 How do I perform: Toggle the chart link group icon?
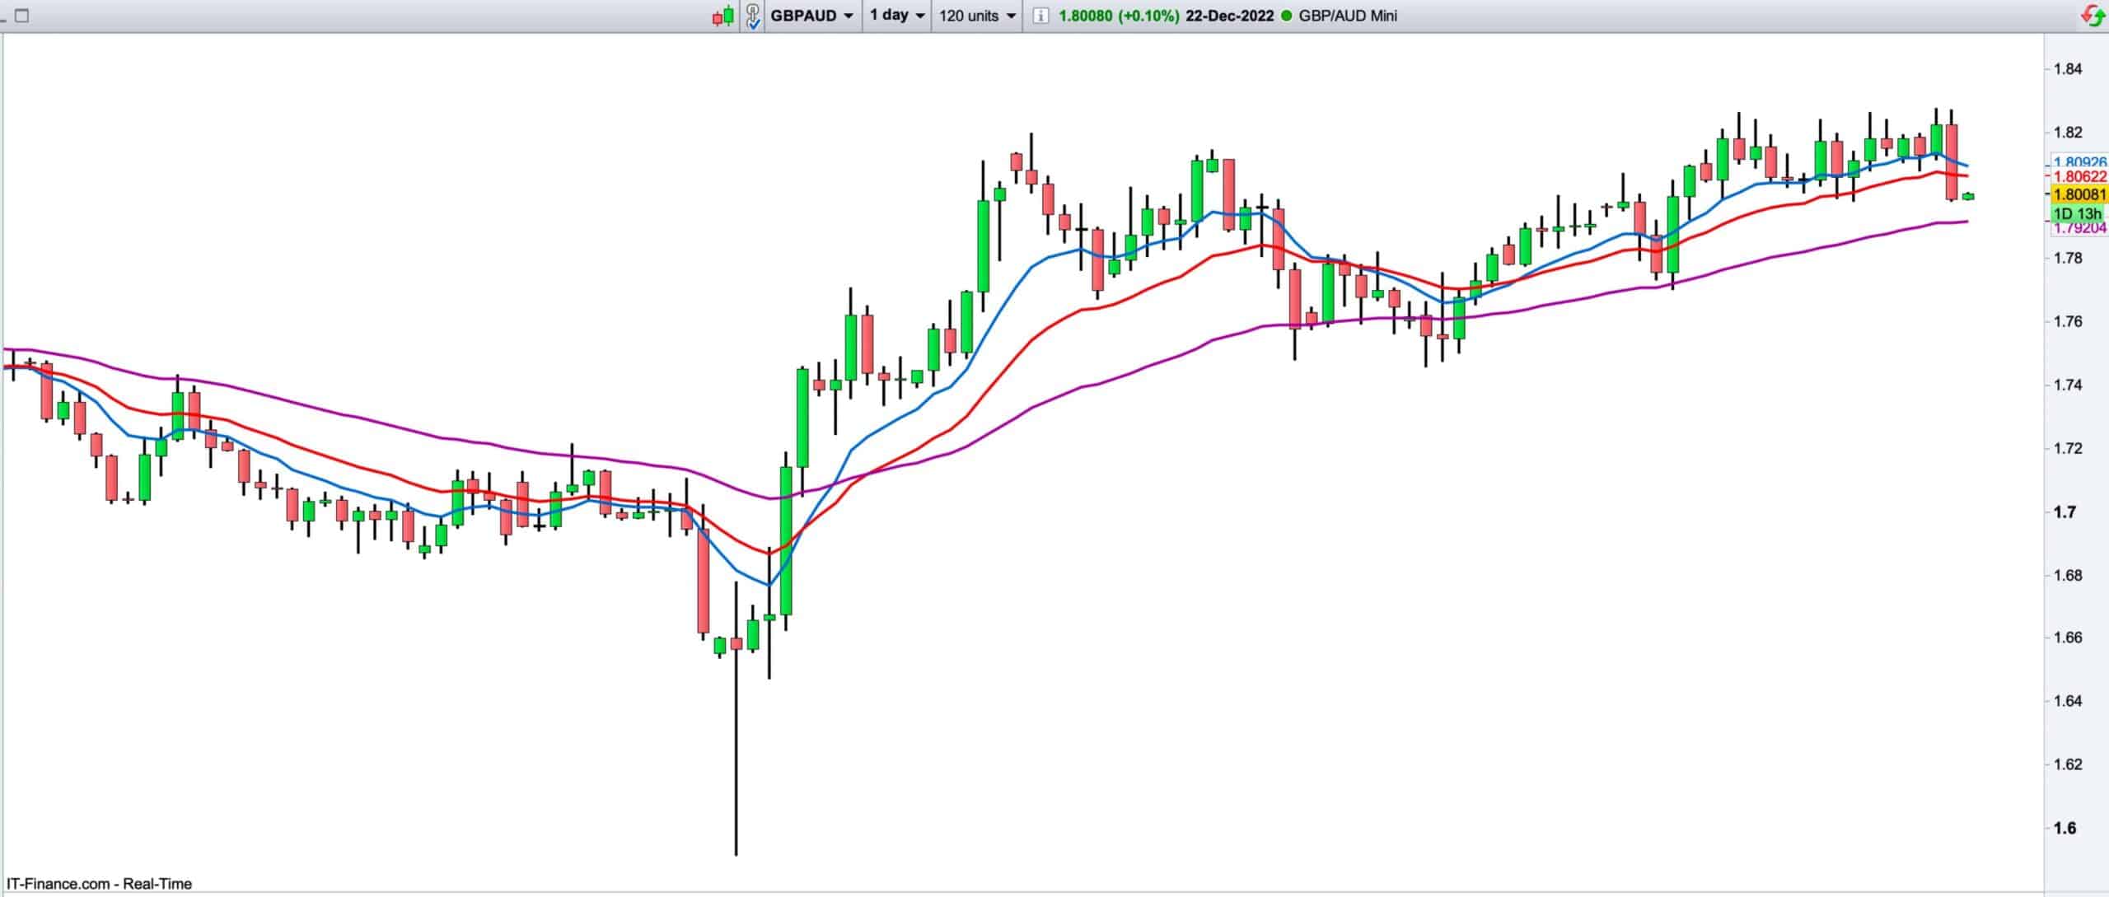[753, 16]
